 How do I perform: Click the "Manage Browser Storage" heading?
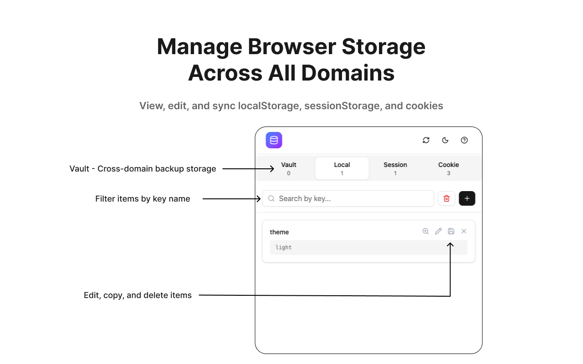pos(291,46)
